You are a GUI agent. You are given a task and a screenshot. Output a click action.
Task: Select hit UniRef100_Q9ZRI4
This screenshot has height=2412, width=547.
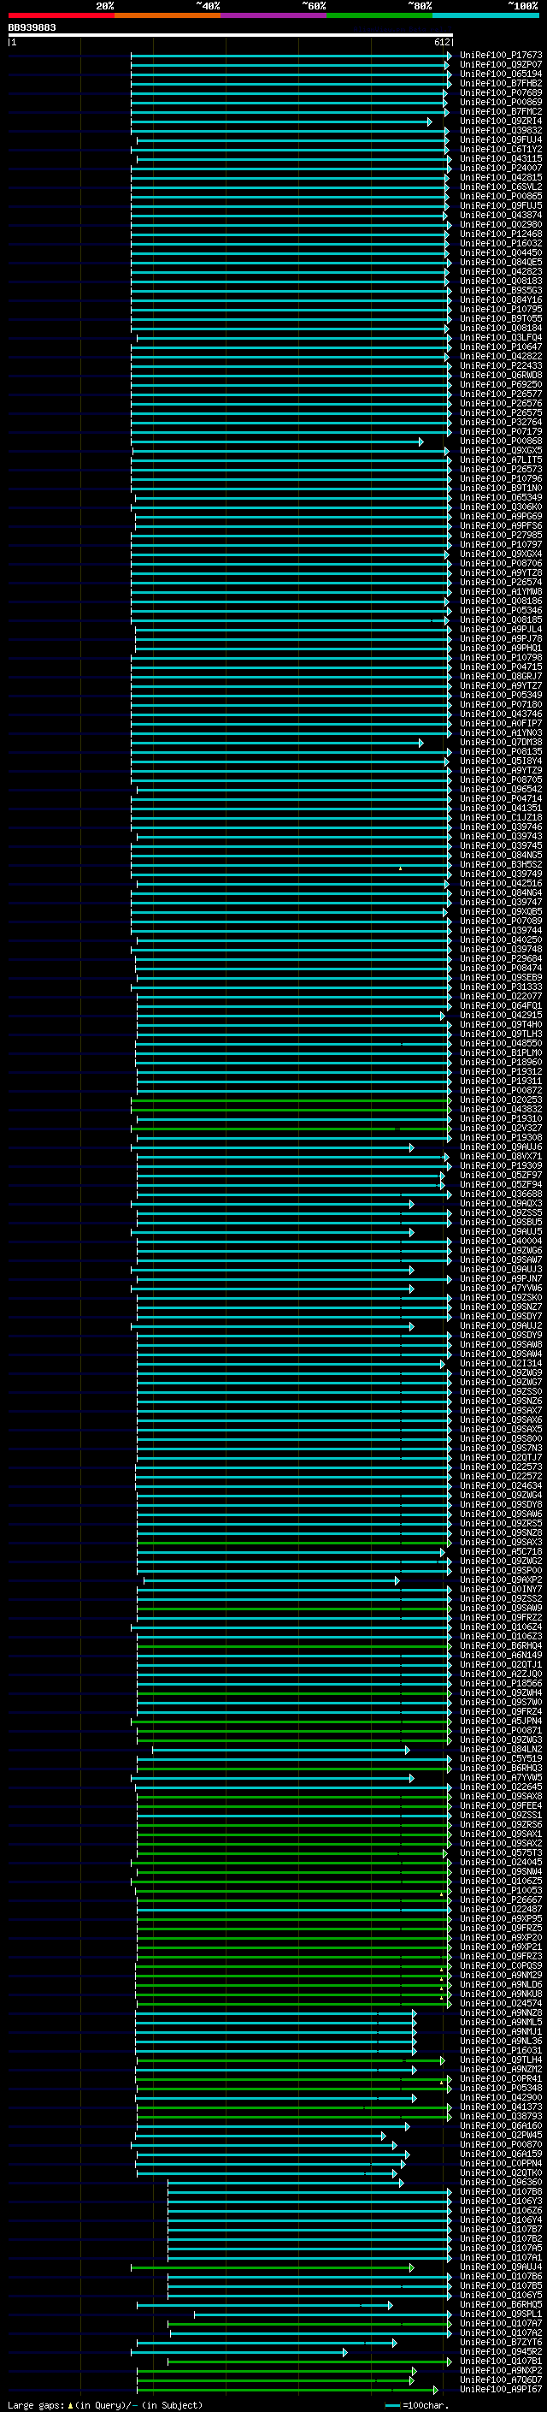point(500,121)
